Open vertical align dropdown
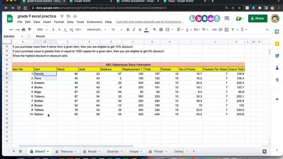 (188, 30)
